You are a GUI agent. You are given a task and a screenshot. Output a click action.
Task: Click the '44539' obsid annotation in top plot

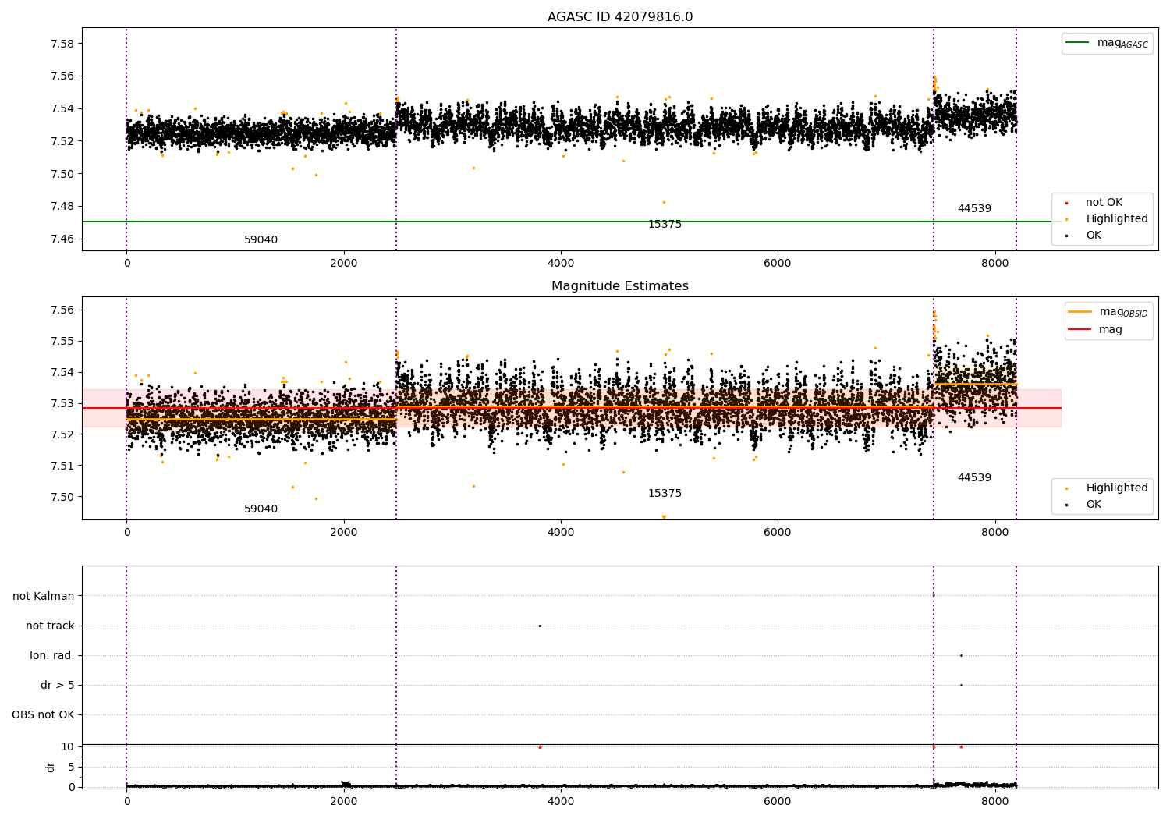tap(974, 209)
